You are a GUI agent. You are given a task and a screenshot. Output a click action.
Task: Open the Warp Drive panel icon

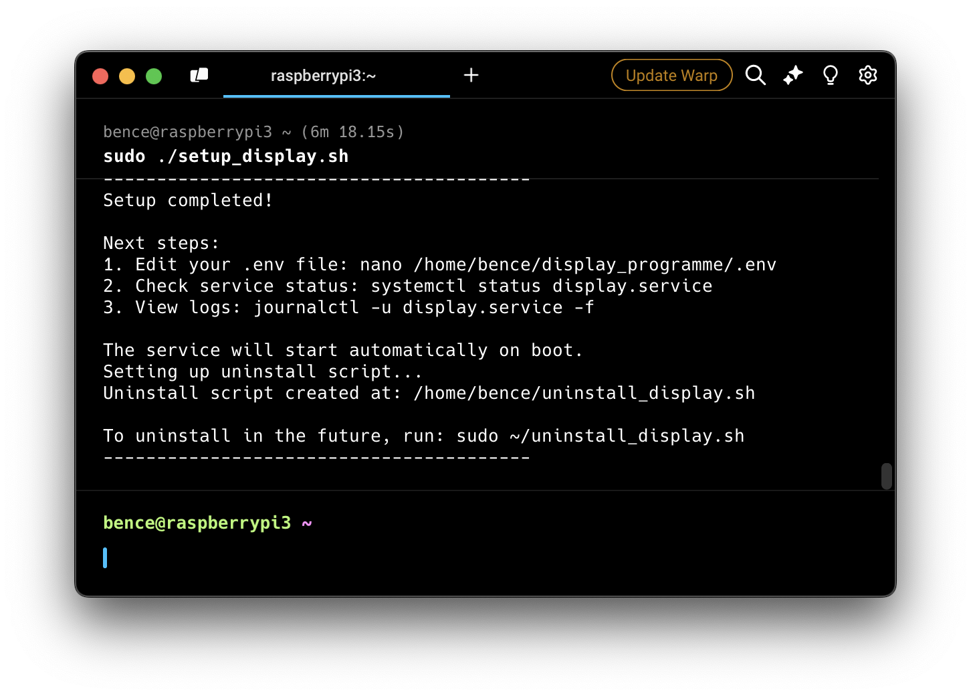(x=199, y=76)
